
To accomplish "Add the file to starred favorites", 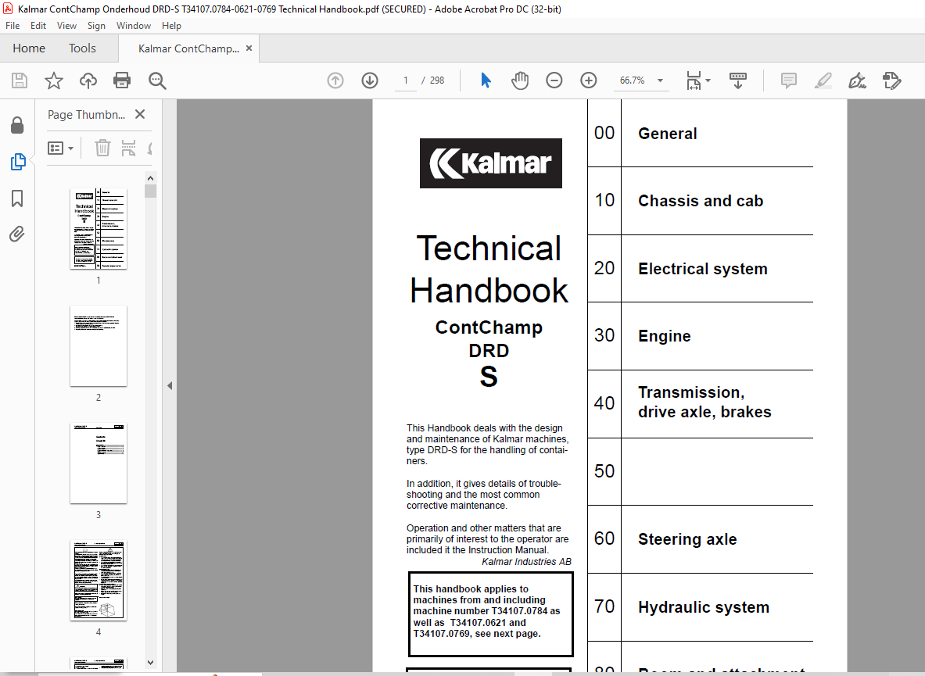I will [54, 80].
